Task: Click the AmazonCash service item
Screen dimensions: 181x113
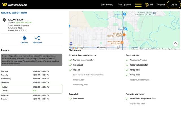Action: pos(79,80)
